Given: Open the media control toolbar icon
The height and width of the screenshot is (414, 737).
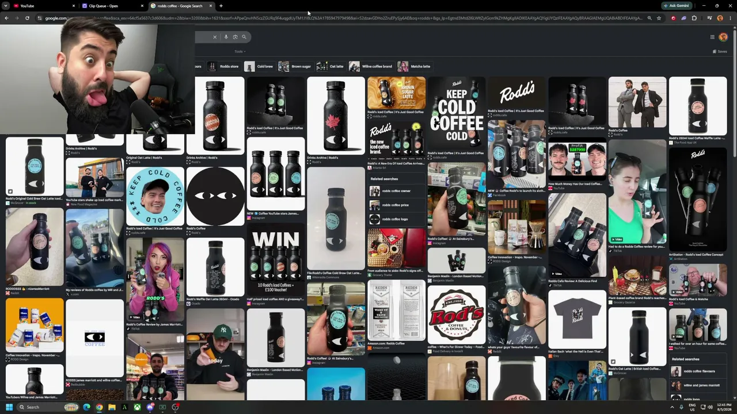Looking at the screenshot, I should pyautogui.click(x=709, y=18).
